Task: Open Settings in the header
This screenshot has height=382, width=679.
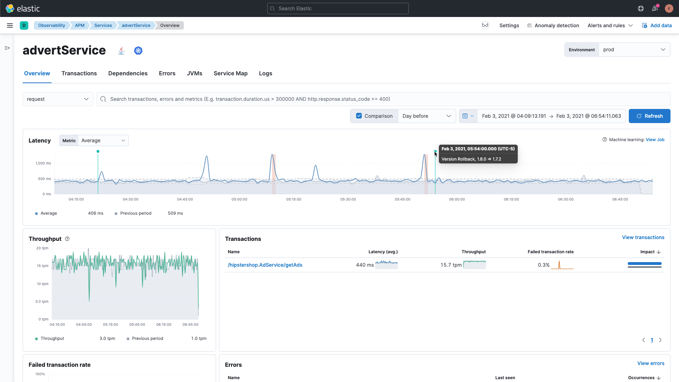Action: click(509, 25)
